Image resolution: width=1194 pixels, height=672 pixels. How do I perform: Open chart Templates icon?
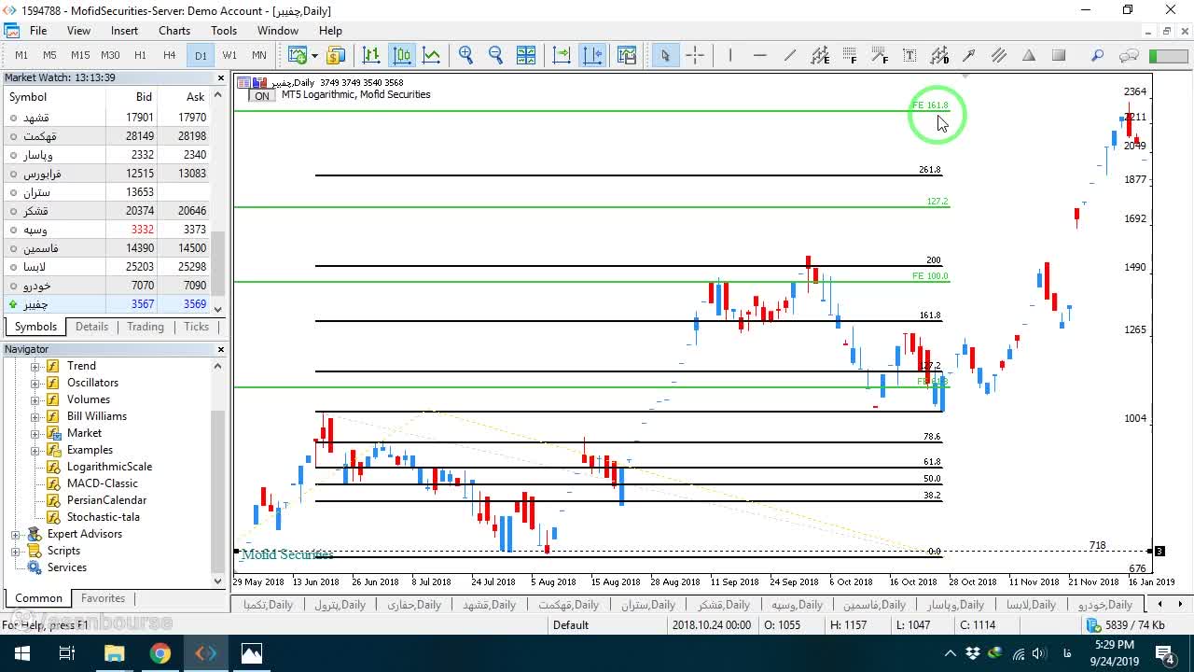(626, 55)
